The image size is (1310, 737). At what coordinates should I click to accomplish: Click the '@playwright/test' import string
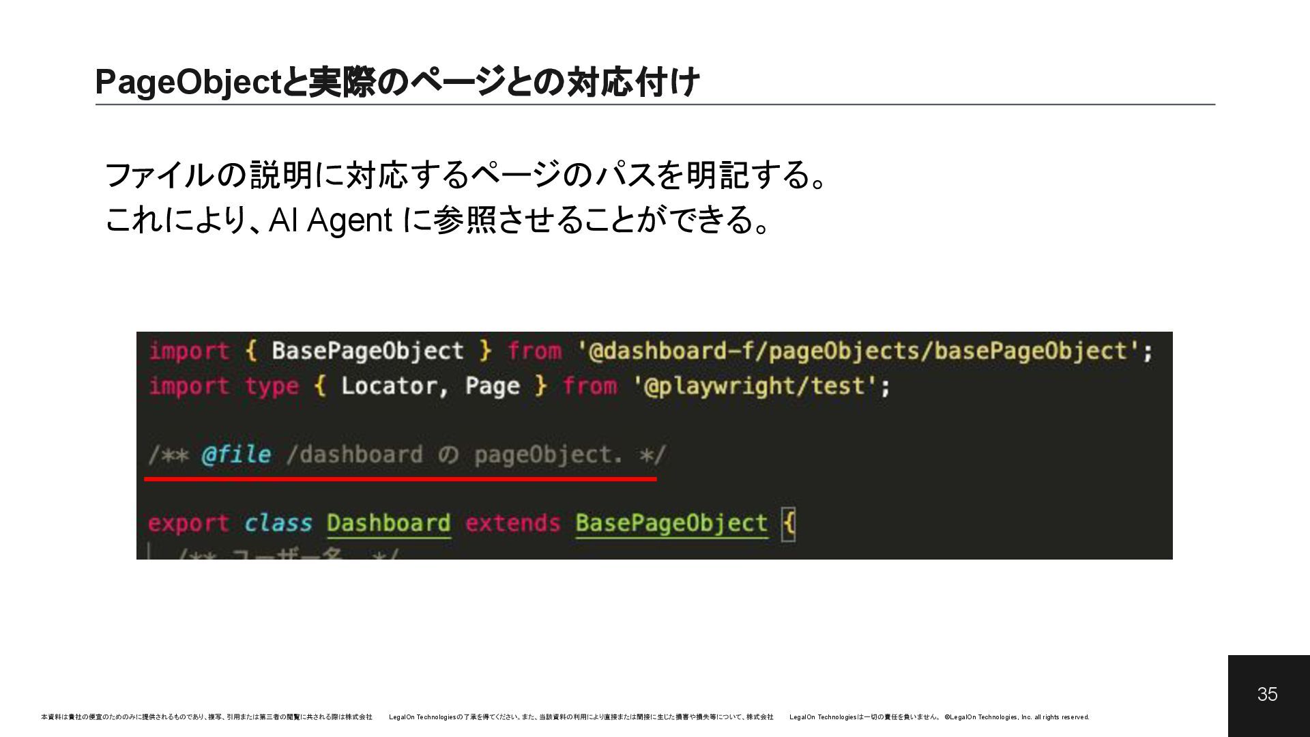755,386
